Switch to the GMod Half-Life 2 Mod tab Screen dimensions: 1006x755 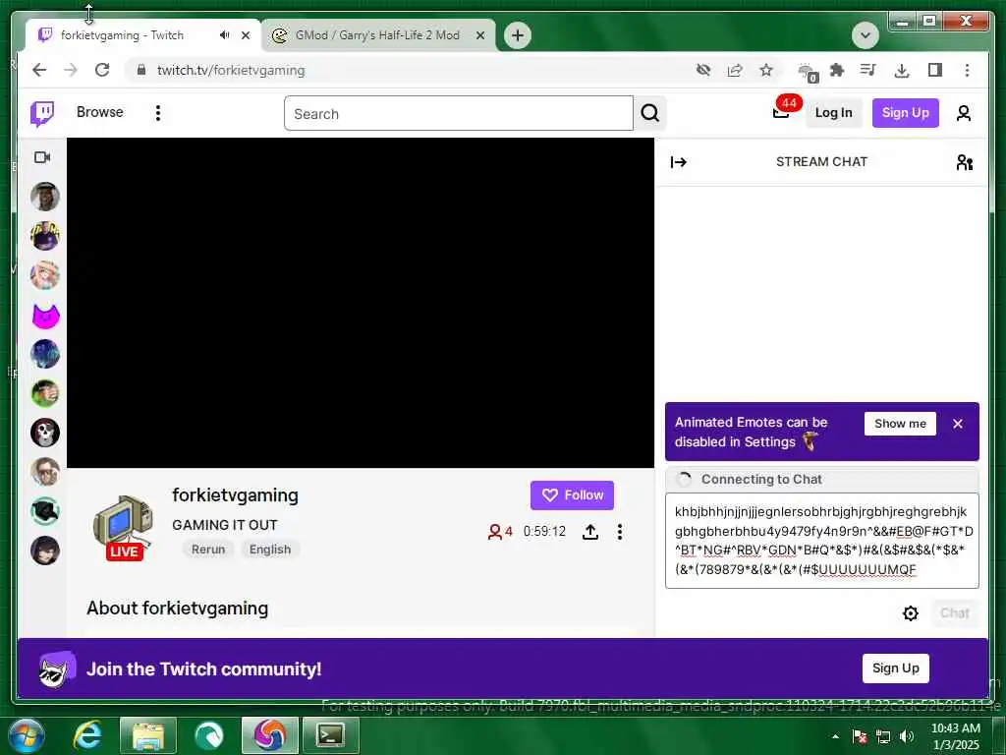[377, 35]
